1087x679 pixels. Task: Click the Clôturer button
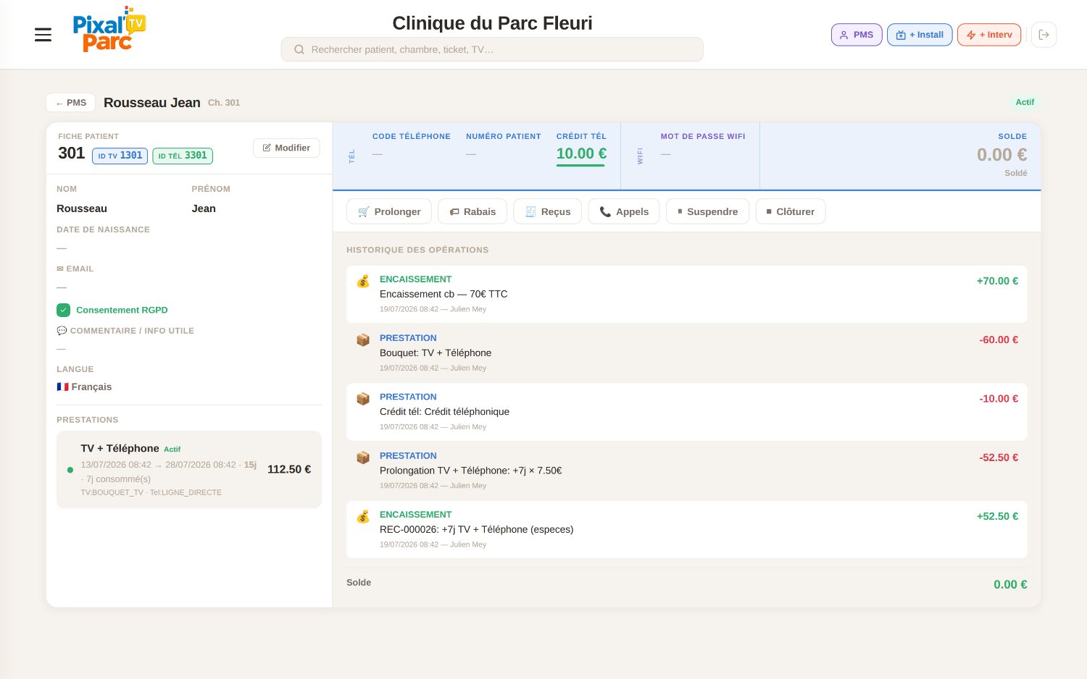(791, 211)
